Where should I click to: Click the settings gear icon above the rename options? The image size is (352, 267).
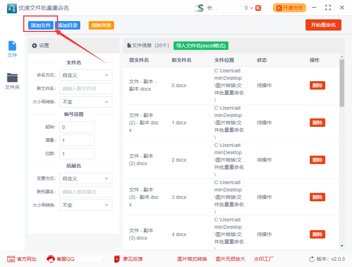[34, 46]
